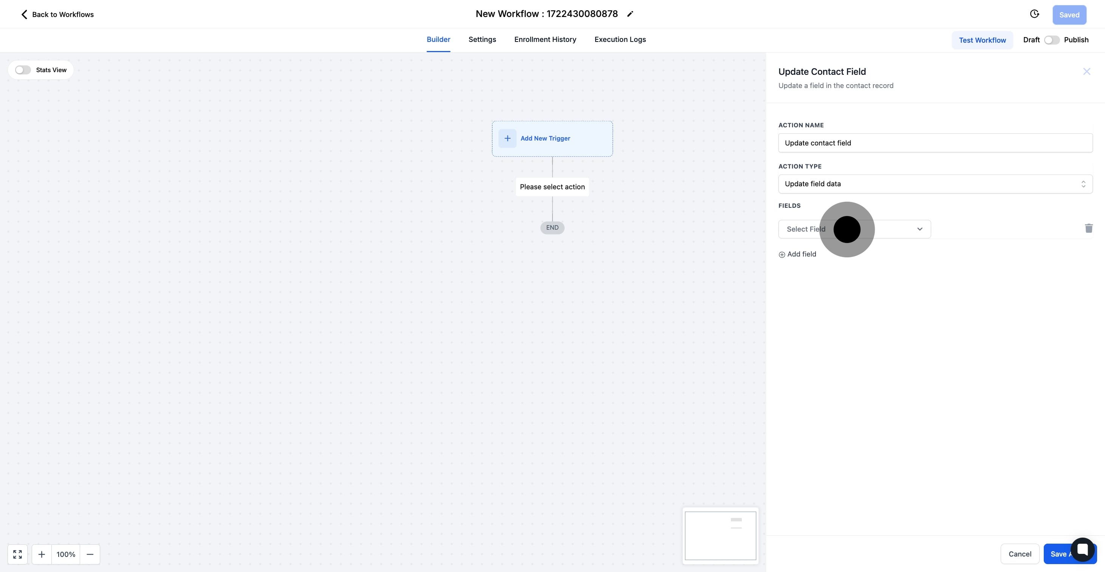Click the Add field plus-circle icon
The height and width of the screenshot is (572, 1105).
pyautogui.click(x=782, y=254)
